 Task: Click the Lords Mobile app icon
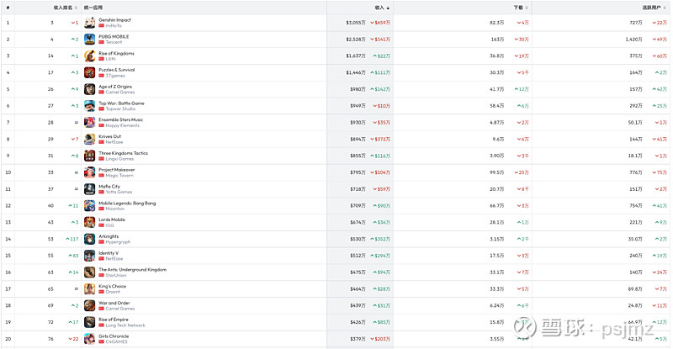click(x=89, y=222)
